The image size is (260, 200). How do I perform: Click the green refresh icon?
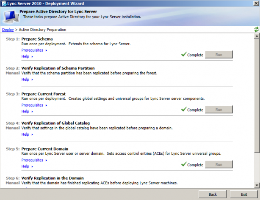[x=257, y=30]
